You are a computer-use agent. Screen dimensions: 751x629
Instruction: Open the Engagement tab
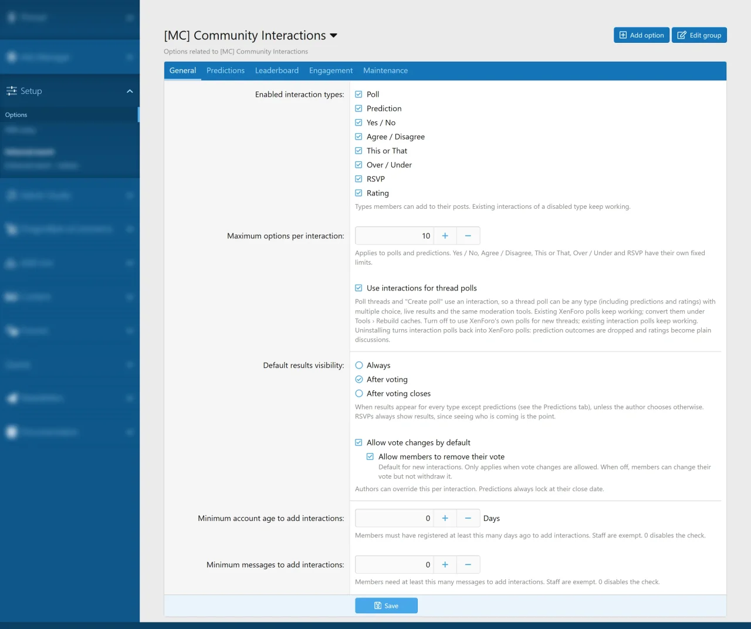tap(331, 70)
